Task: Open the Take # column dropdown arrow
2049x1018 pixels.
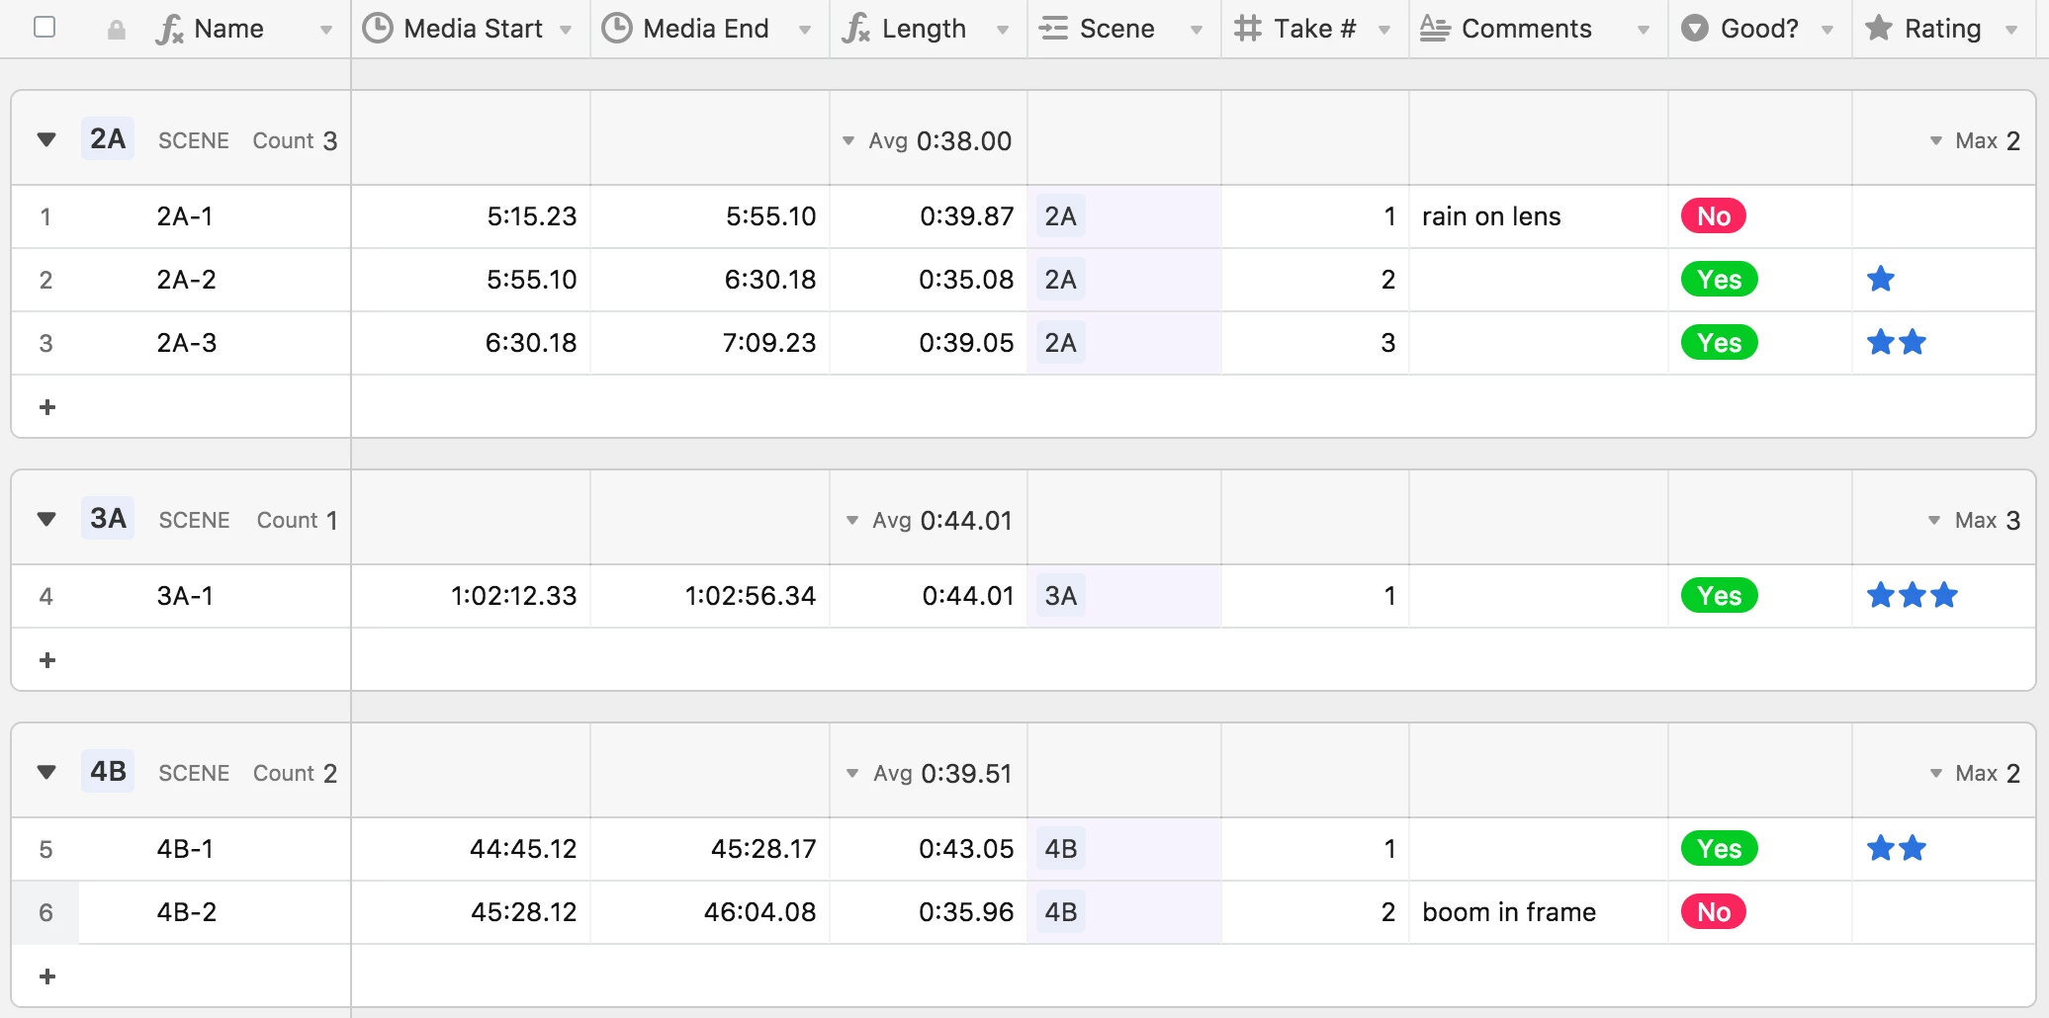Action: [x=1384, y=31]
